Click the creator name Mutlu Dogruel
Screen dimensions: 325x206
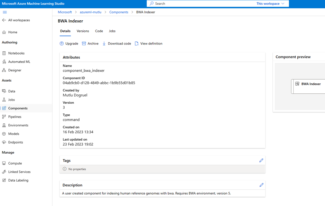75,95
